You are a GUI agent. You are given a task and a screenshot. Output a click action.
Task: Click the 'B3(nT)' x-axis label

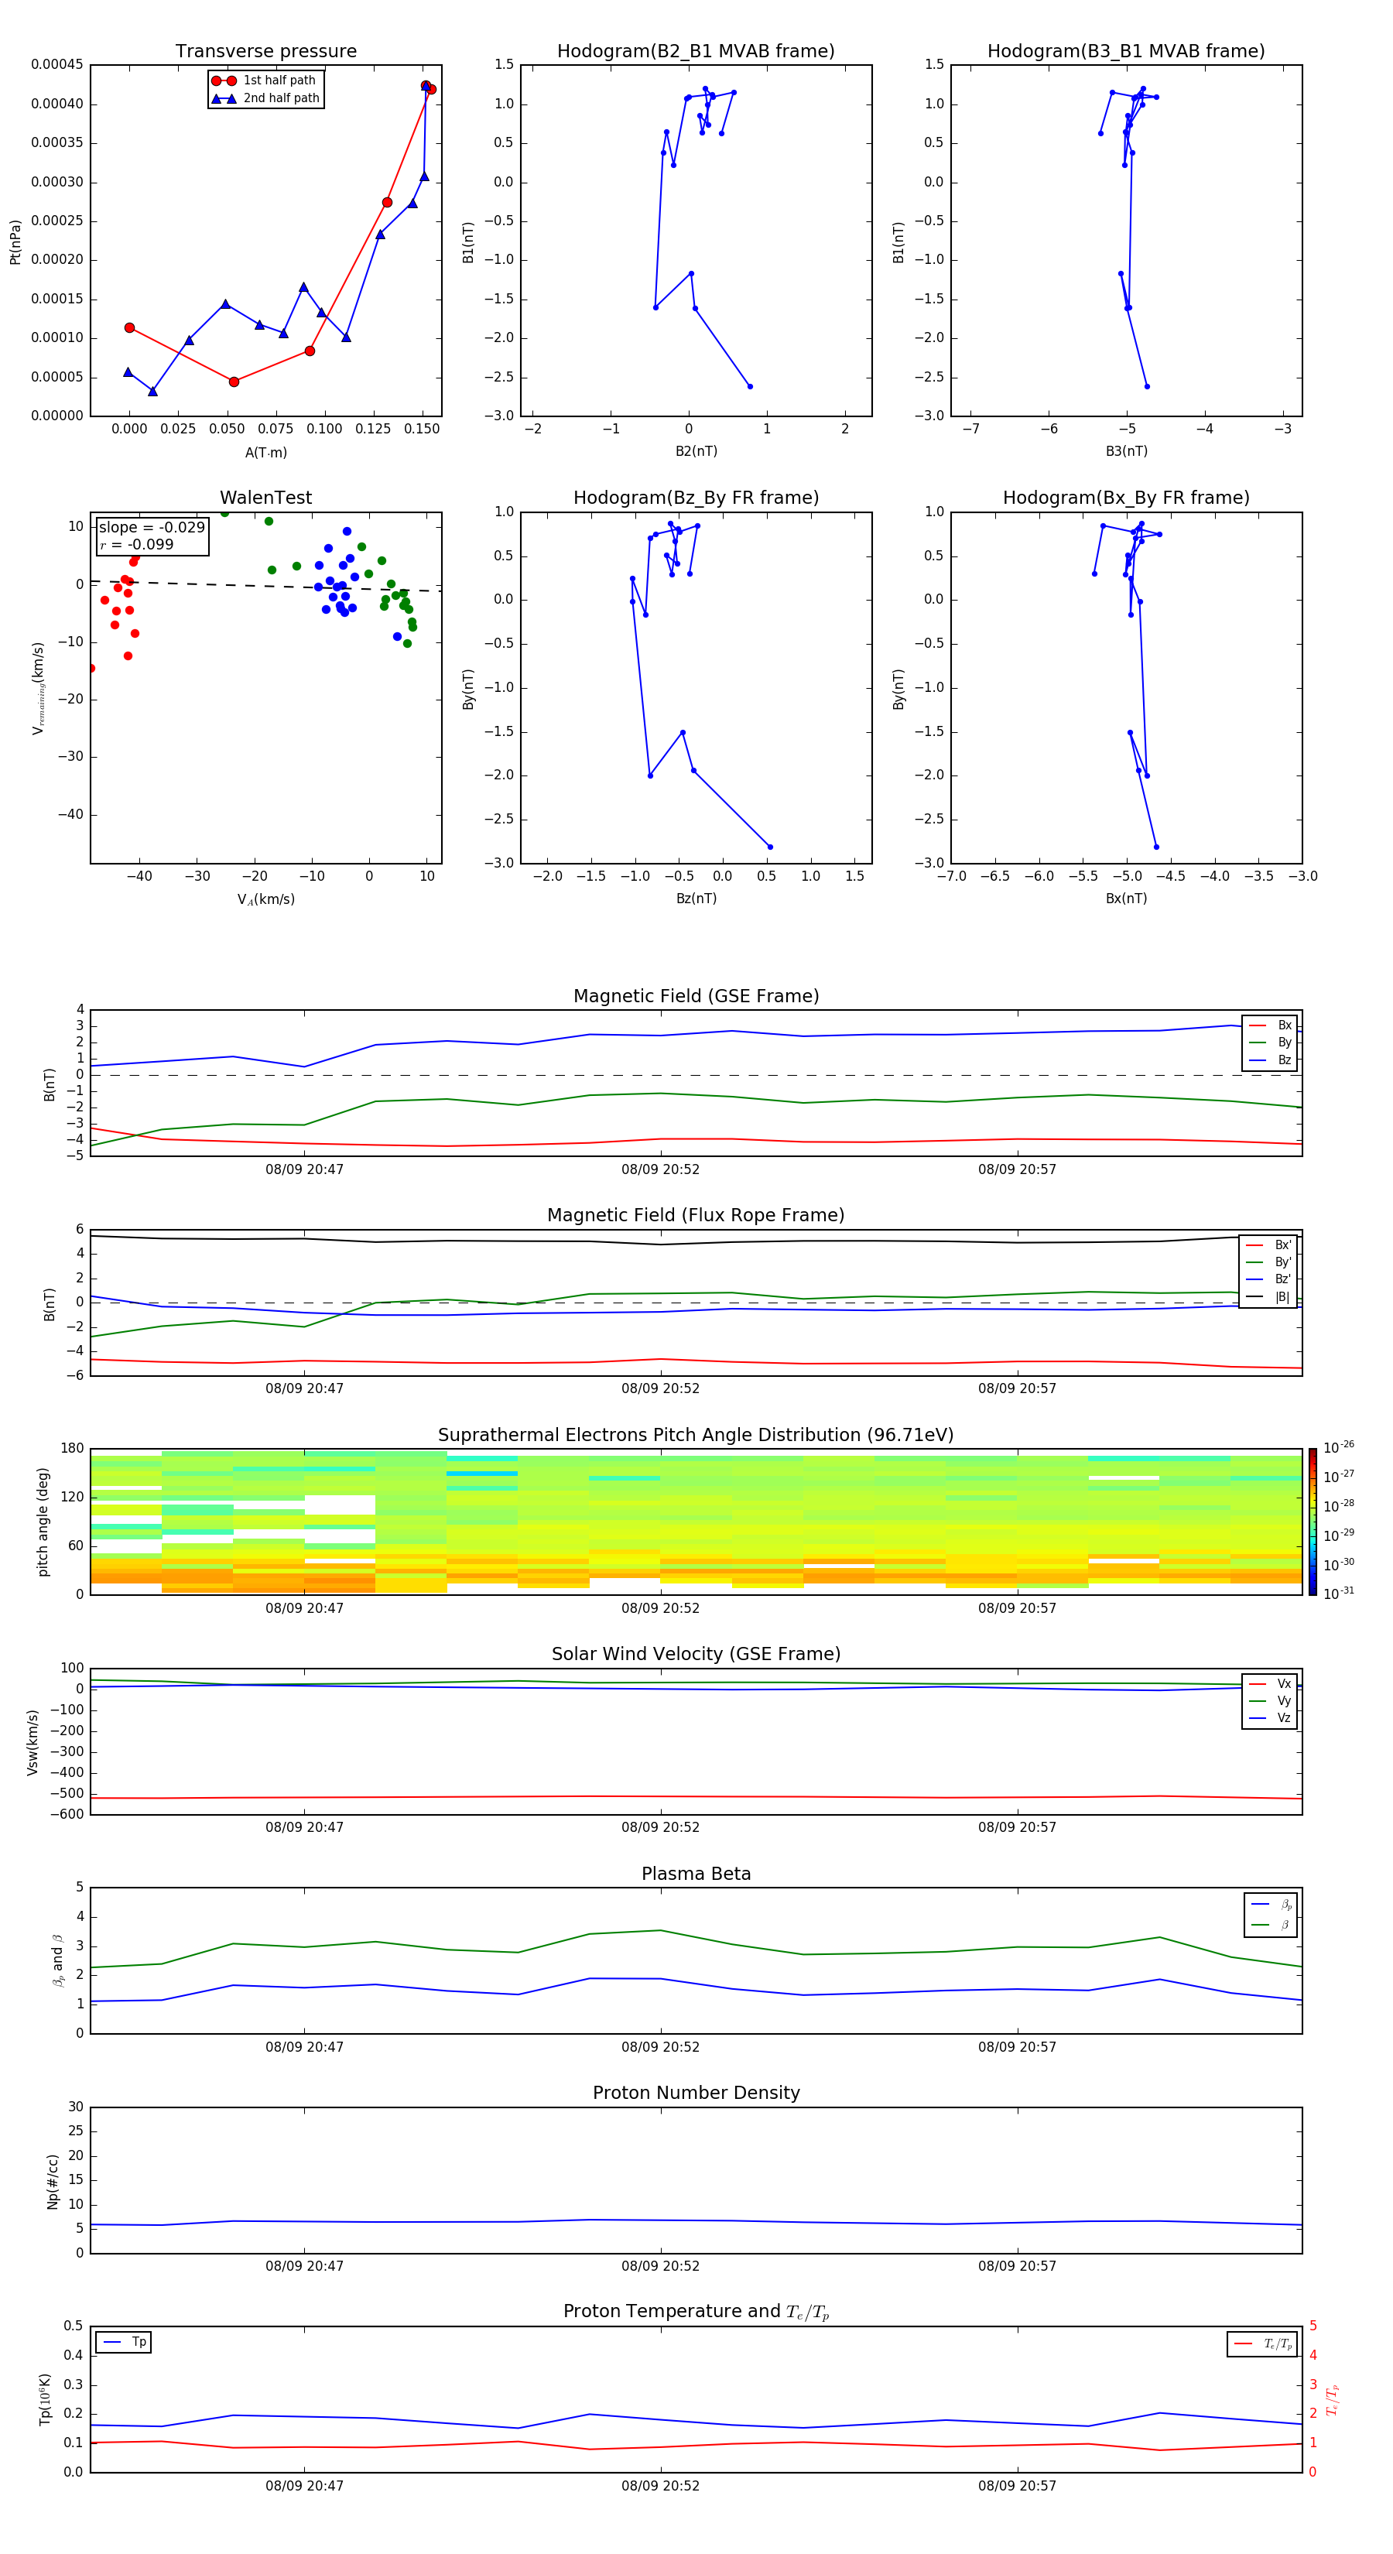coord(1126,451)
